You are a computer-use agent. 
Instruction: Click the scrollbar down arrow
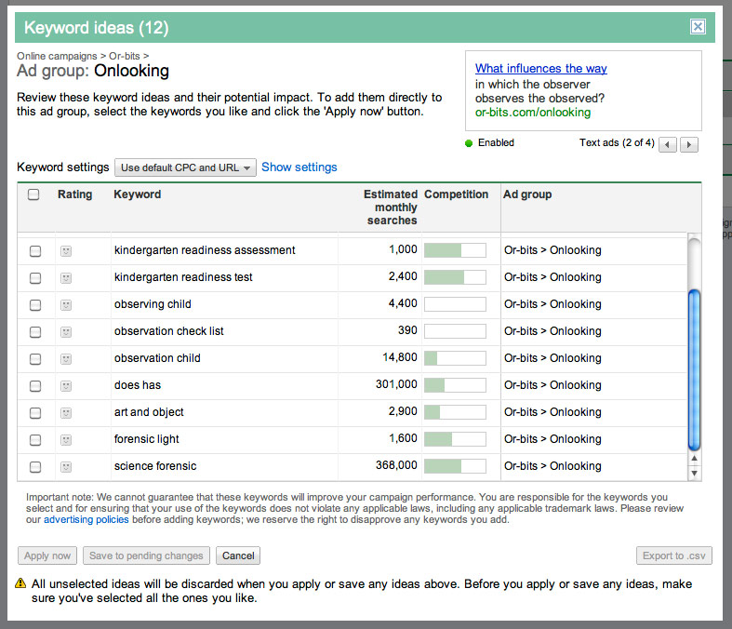click(x=694, y=473)
